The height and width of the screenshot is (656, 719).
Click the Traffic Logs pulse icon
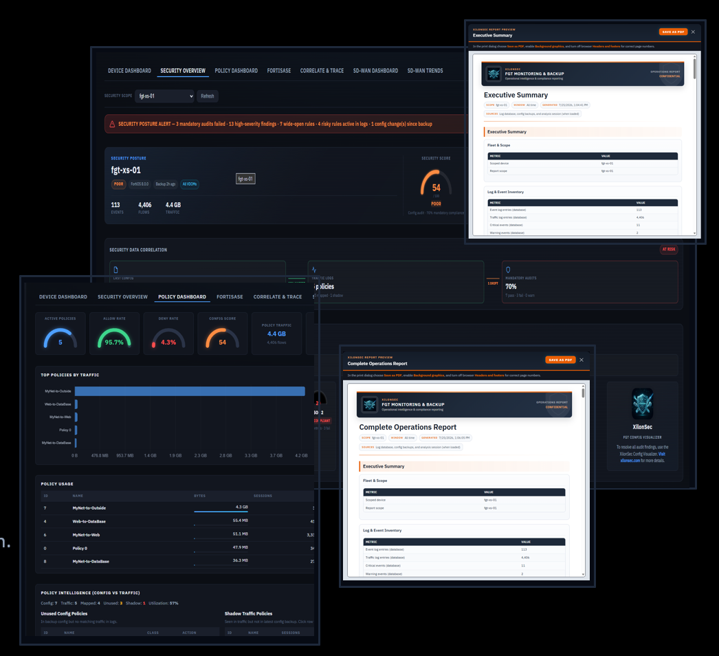(314, 270)
